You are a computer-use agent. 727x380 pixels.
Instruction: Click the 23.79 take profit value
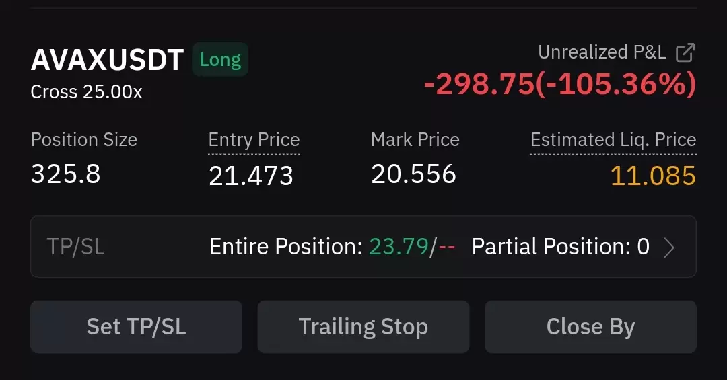coord(399,247)
